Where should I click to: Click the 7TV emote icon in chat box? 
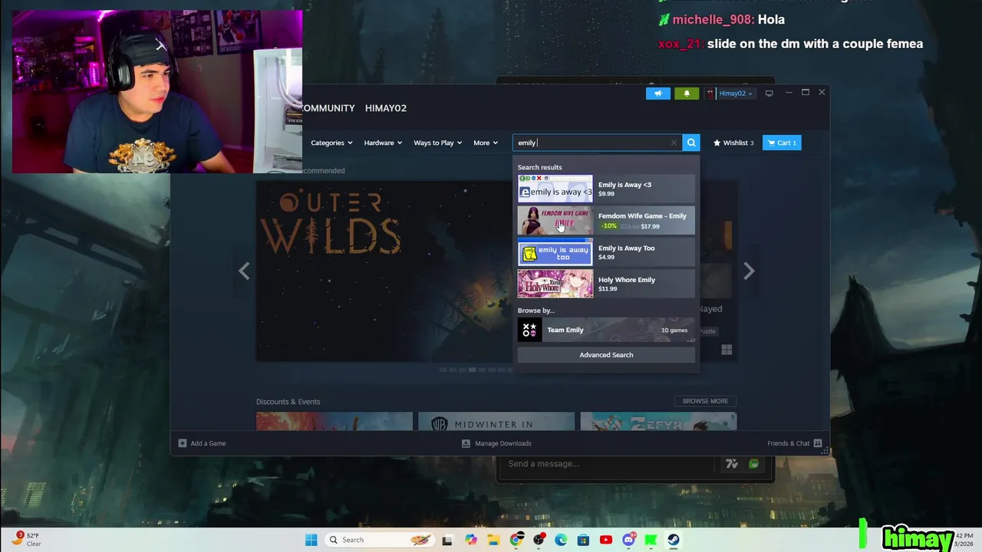click(732, 464)
